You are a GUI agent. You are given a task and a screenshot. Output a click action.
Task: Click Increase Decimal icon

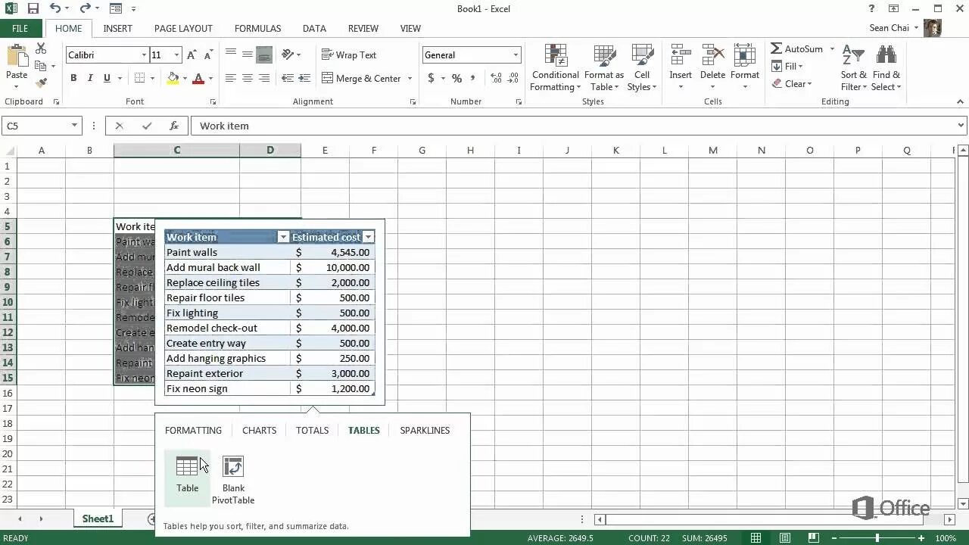click(496, 78)
